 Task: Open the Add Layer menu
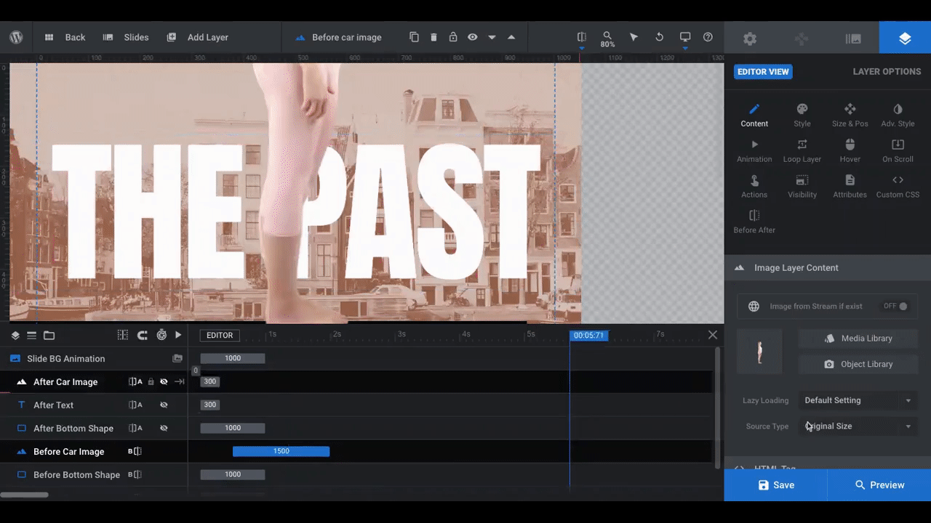pos(198,37)
